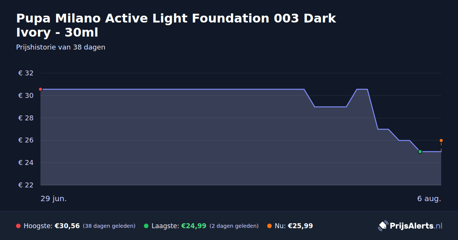Click the Laagste €24,99 price value
The height and width of the screenshot is (240, 458).
coord(194,226)
